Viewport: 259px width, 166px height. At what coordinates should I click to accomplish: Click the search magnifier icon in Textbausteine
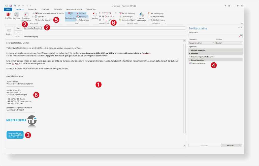(x=241, y=36)
